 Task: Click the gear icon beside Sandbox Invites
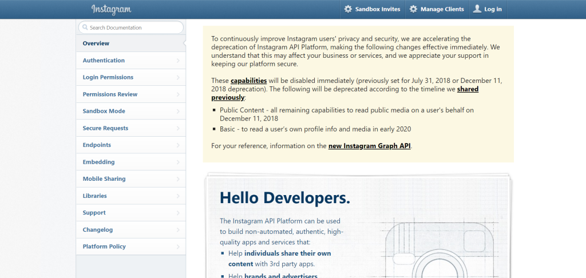click(x=348, y=9)
